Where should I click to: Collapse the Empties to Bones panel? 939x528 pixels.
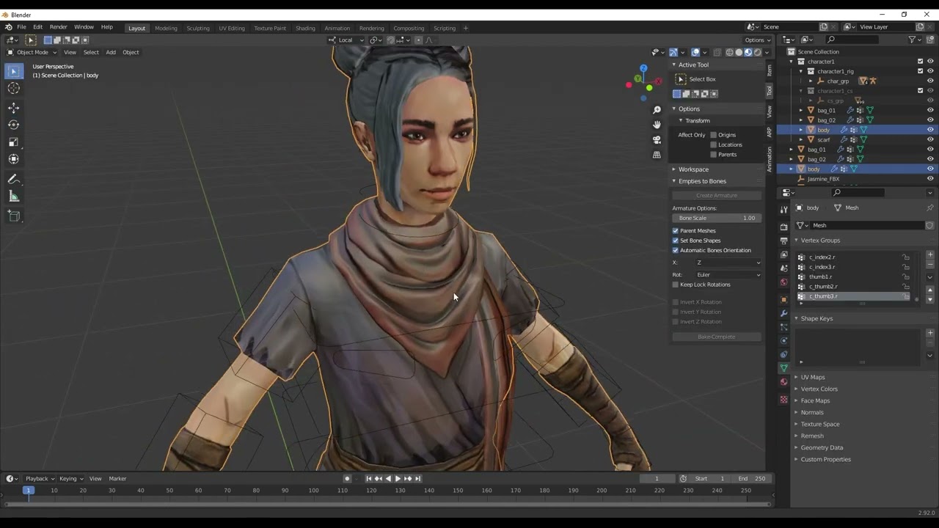[x=702, y=181]
